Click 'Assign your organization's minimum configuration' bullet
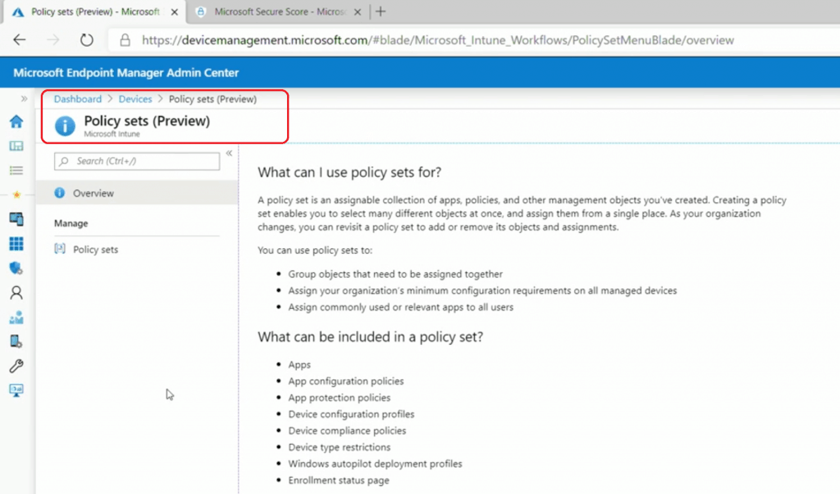 (x=482, y=291)
